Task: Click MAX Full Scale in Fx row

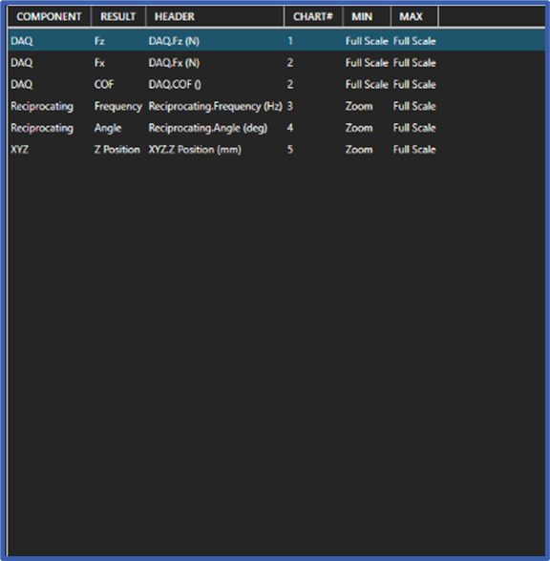Action: coord(414,63)
